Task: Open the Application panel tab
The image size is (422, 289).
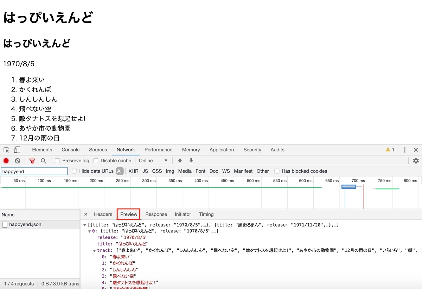Action: tap(222, 150)
